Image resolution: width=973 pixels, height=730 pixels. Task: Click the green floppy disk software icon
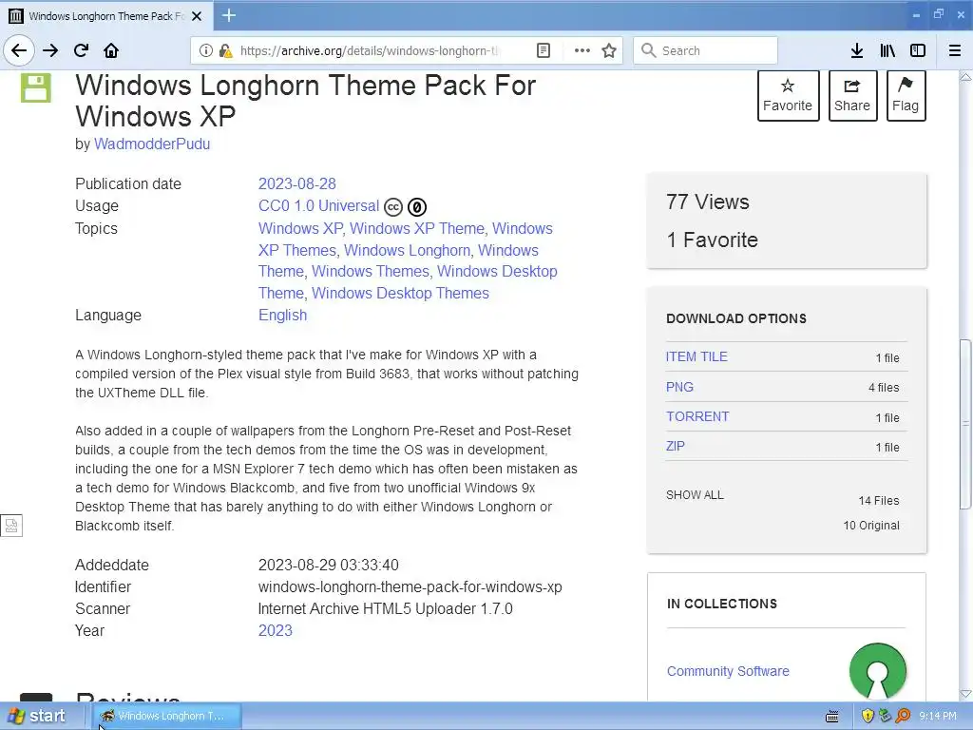(35, 86)
